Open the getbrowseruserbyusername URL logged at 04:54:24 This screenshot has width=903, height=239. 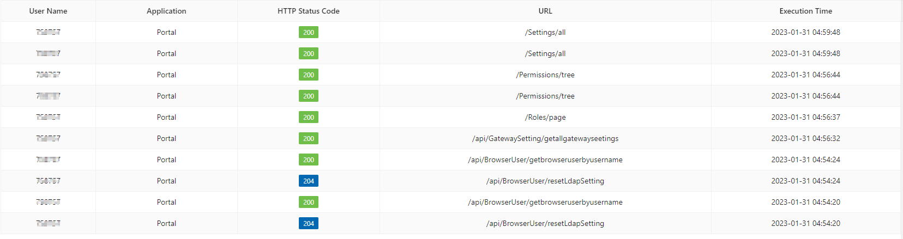click(x=545, y=160)
